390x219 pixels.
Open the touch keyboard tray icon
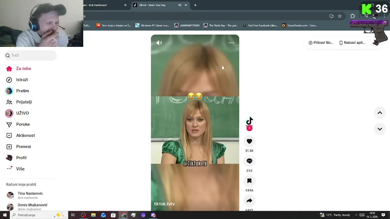point(362,215)
